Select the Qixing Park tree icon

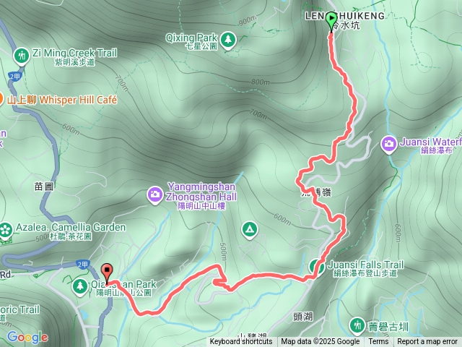[228, 39]
